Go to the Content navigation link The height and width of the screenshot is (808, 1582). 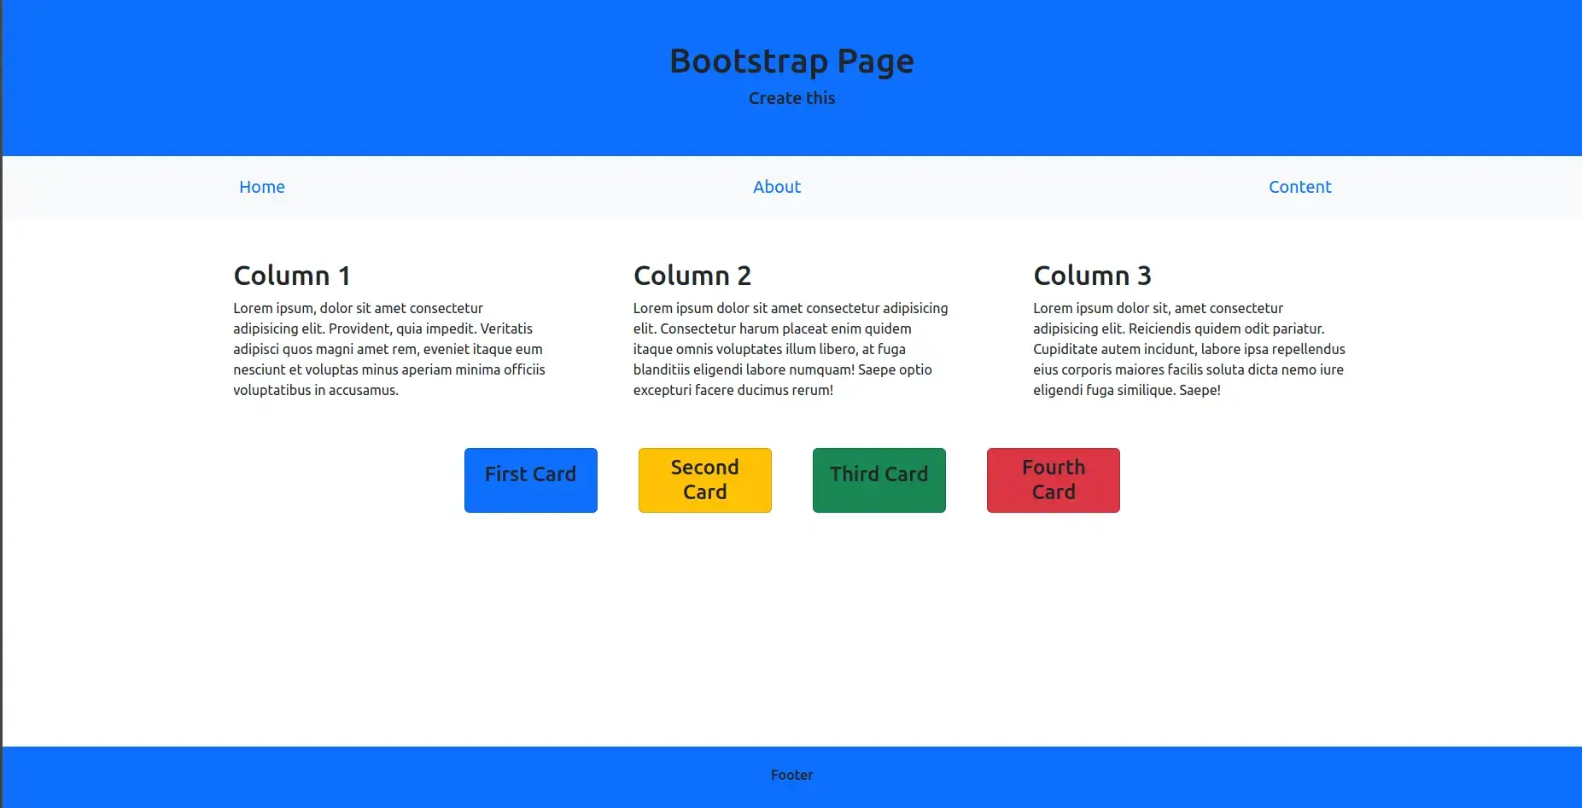coord(1299,187)
